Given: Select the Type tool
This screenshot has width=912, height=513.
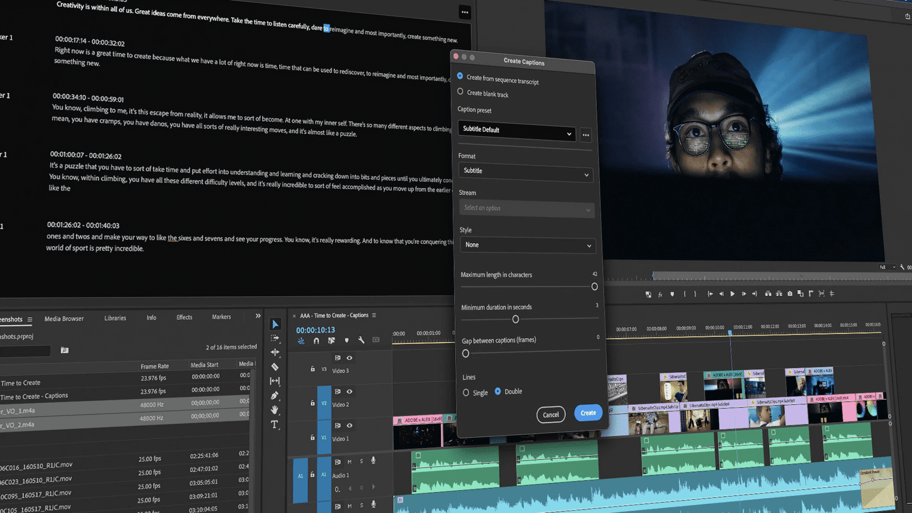Looking at the screenshot, I should (x=274, y=424).
